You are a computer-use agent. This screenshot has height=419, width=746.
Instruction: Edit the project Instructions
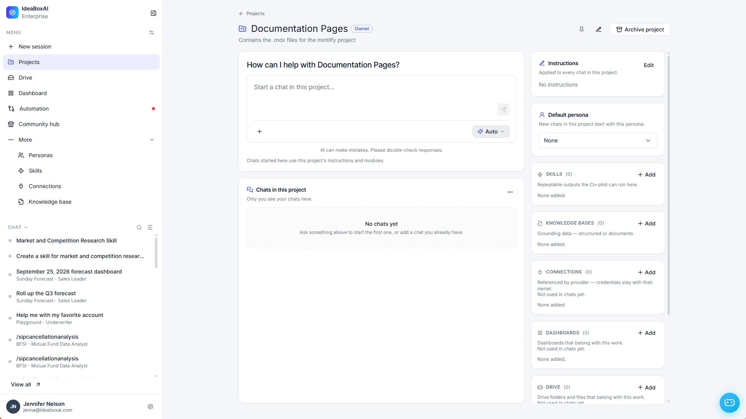[648, 65]
